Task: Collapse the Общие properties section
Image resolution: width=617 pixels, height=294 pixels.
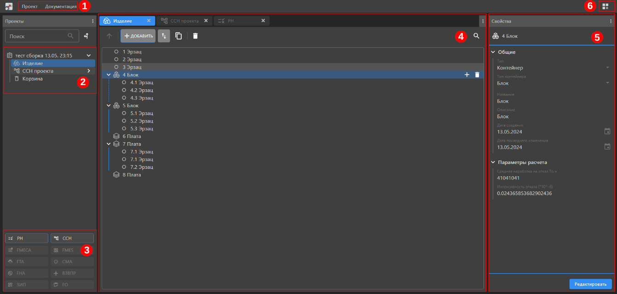Action: (x=493, y=52)
